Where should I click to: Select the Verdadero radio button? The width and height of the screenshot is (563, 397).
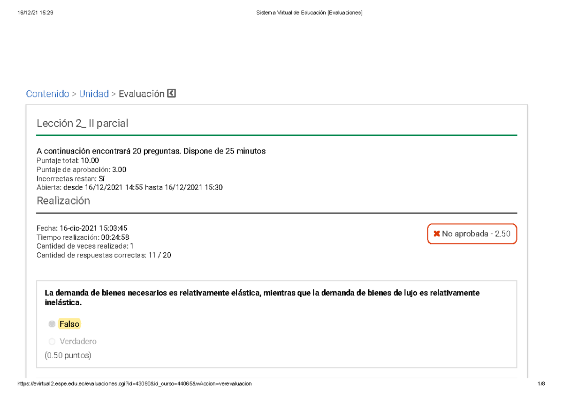click(x=52, y=341)
